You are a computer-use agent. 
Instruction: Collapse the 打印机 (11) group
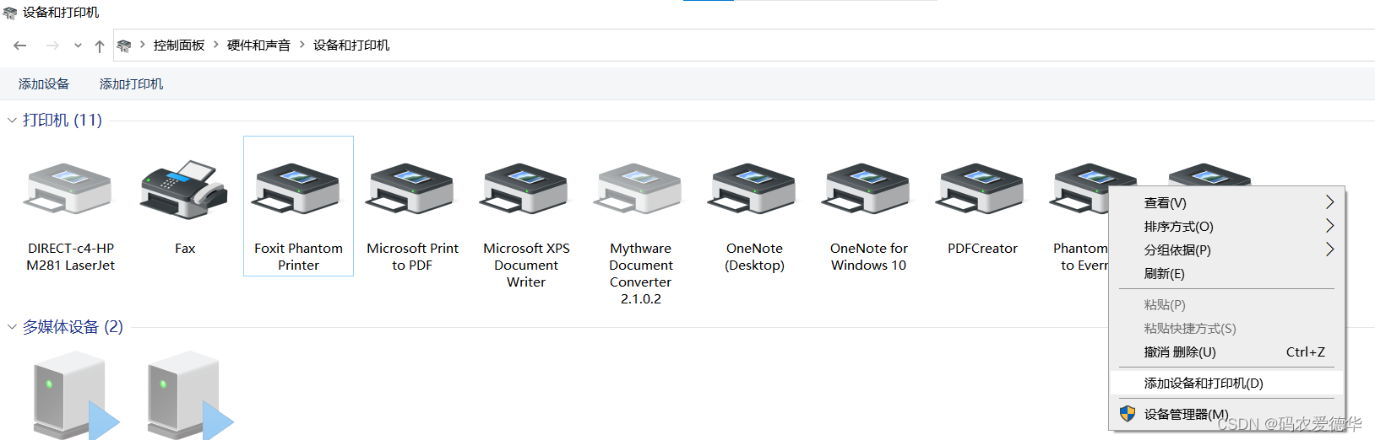pos(12,121)
